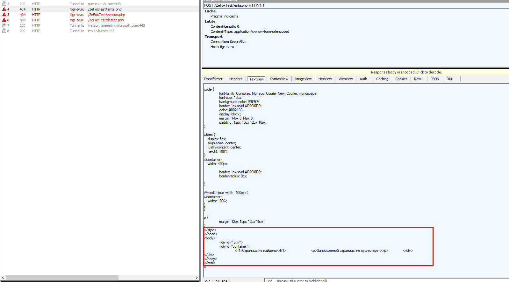Open the Cookies tab

click(x=401, y=79)
